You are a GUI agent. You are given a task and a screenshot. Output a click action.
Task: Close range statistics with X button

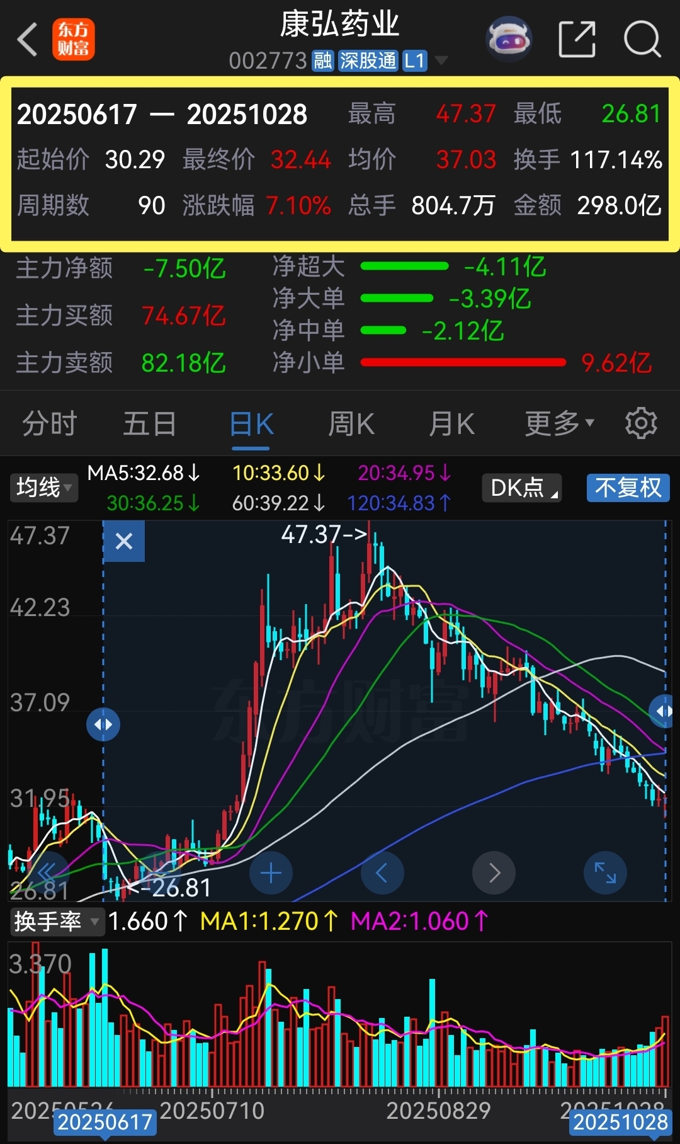pyautogui.click(x=124, y=541)
